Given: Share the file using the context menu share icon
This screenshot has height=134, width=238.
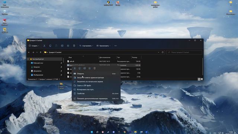Looking at the screenshot, I should click(90, 68).
